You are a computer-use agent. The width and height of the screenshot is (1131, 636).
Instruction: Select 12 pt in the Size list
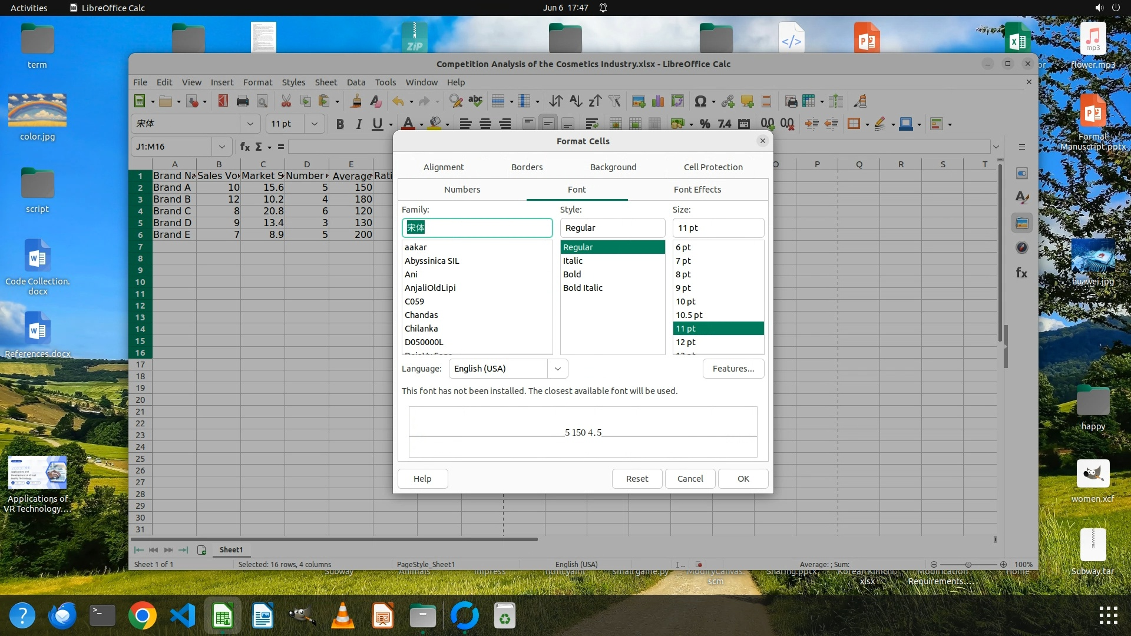[686, 342]
